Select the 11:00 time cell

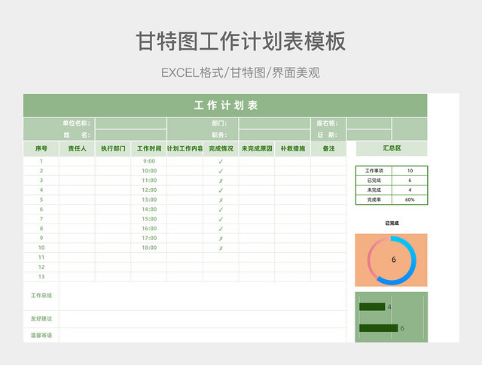[x=149, y=181]
